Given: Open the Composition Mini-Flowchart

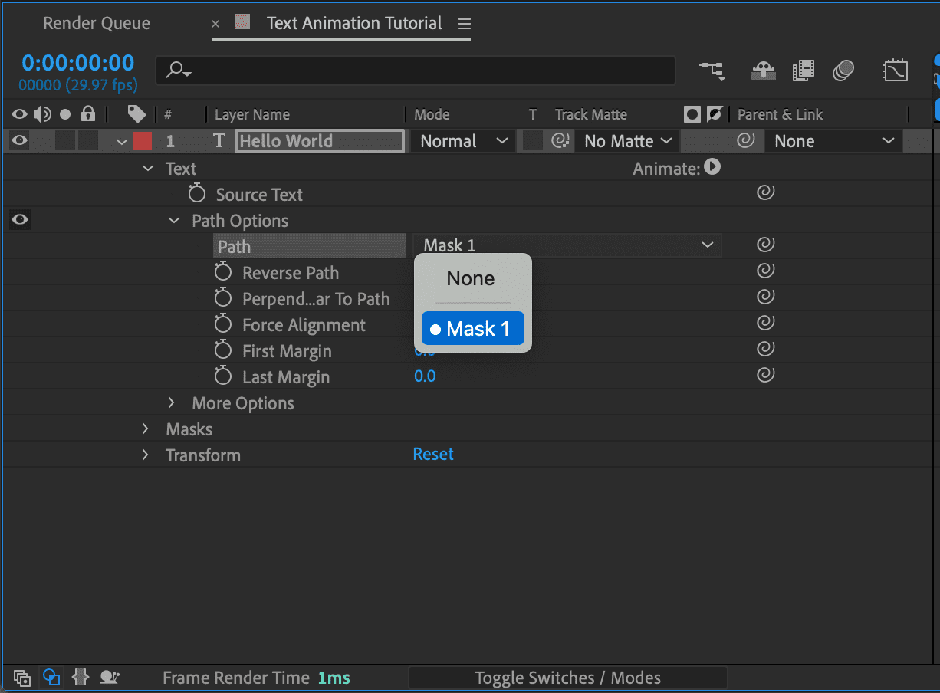Looking at the screenshot, I should pos(712,71).
